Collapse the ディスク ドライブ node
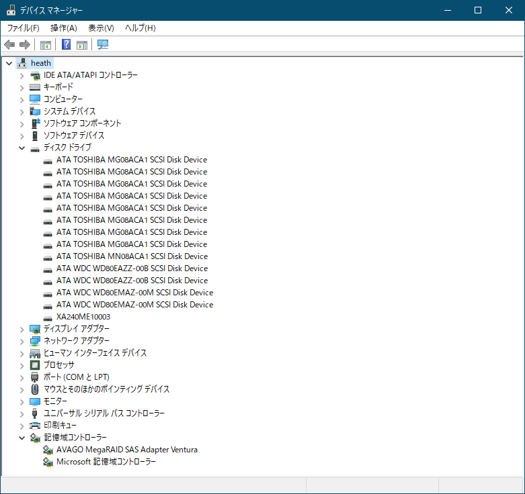This screenshot has width=525, height=494. click(x=22, y=148)
